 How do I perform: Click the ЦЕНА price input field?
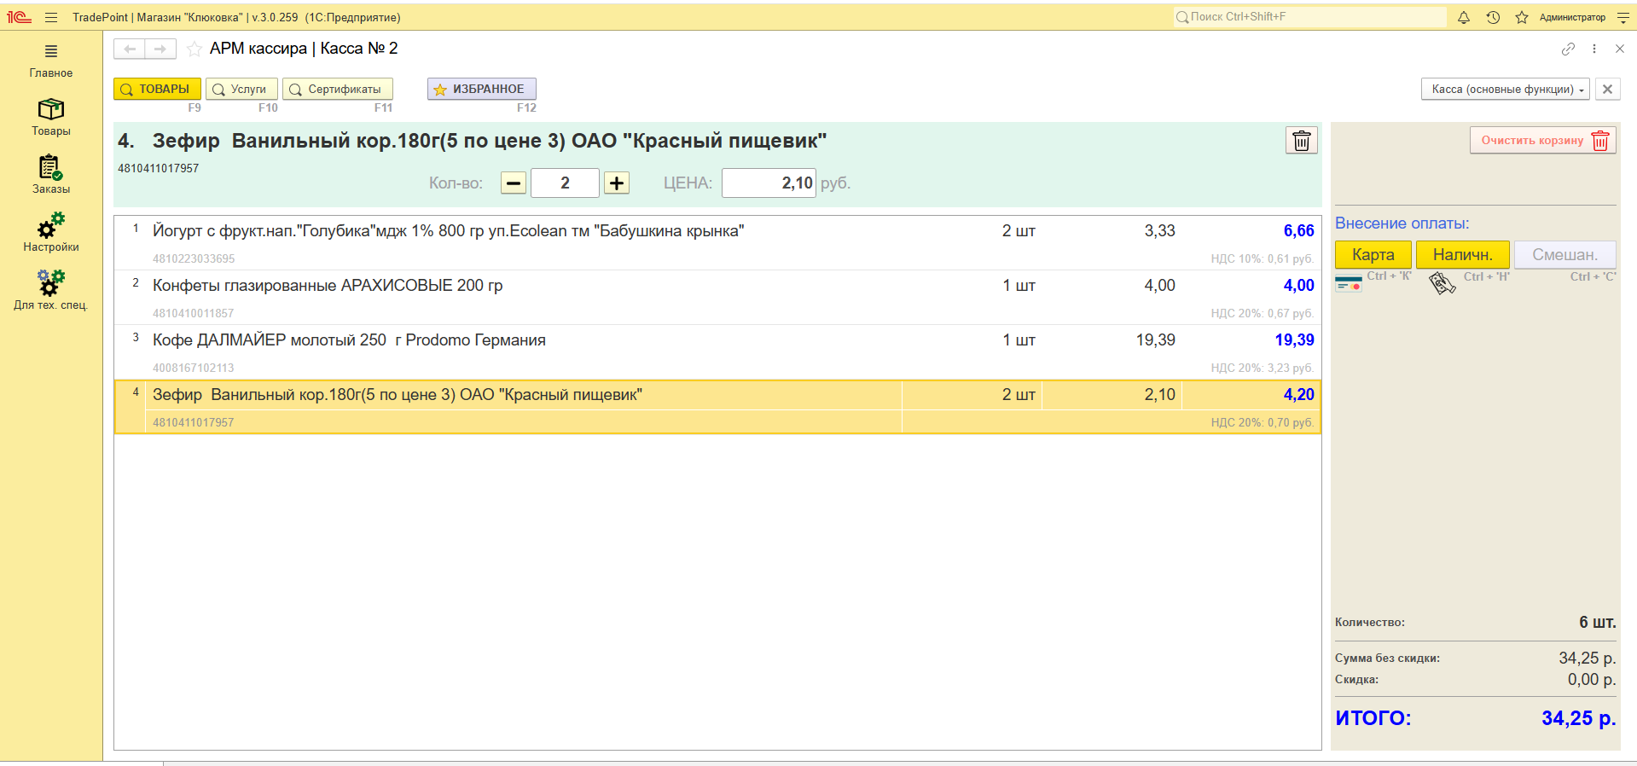(x=769, y=183)
